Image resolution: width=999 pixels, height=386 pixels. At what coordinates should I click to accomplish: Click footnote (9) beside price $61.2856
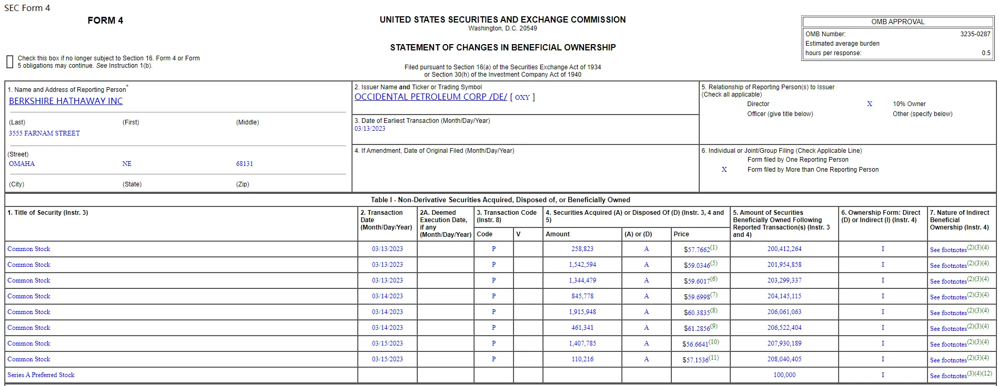click(714, 326)
